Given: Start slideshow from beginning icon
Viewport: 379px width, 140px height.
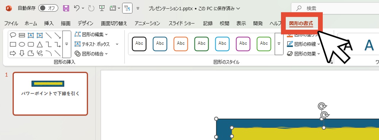Looking at the screenshot, I should pos(102,8).
